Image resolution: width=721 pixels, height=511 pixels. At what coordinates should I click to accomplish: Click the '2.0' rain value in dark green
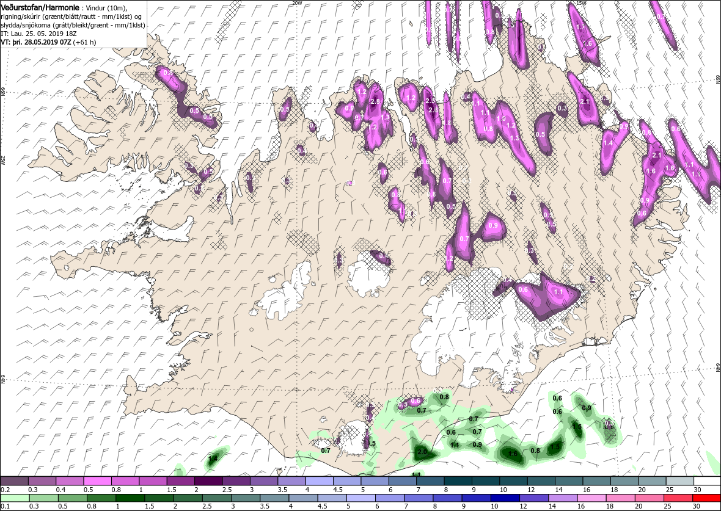[x=422, y=452]
